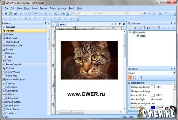
Task: Choose the Form Wizard tool
Action: pyautogui.click(x=11, y=72)
